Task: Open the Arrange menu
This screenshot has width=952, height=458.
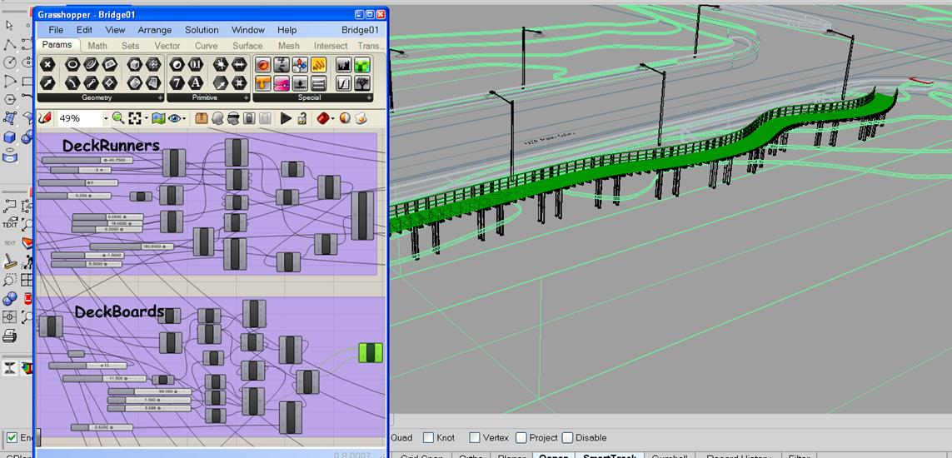Action: tap(155, 30)
